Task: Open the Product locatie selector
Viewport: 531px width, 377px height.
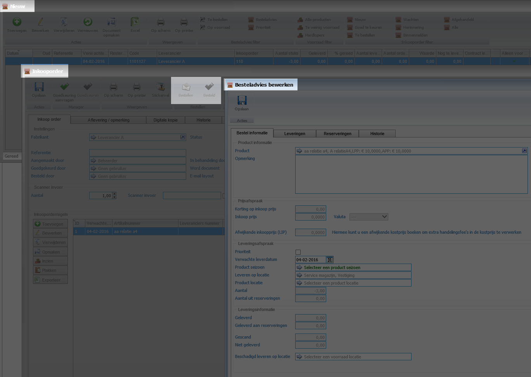Action: click(x=353, y=283)
